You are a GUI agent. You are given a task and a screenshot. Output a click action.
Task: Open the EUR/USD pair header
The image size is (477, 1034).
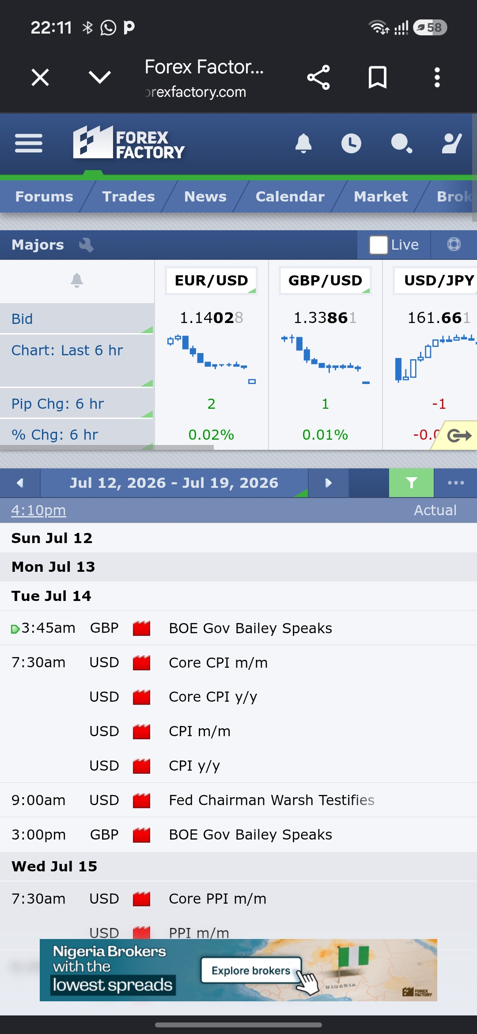[x=211, y=281]
